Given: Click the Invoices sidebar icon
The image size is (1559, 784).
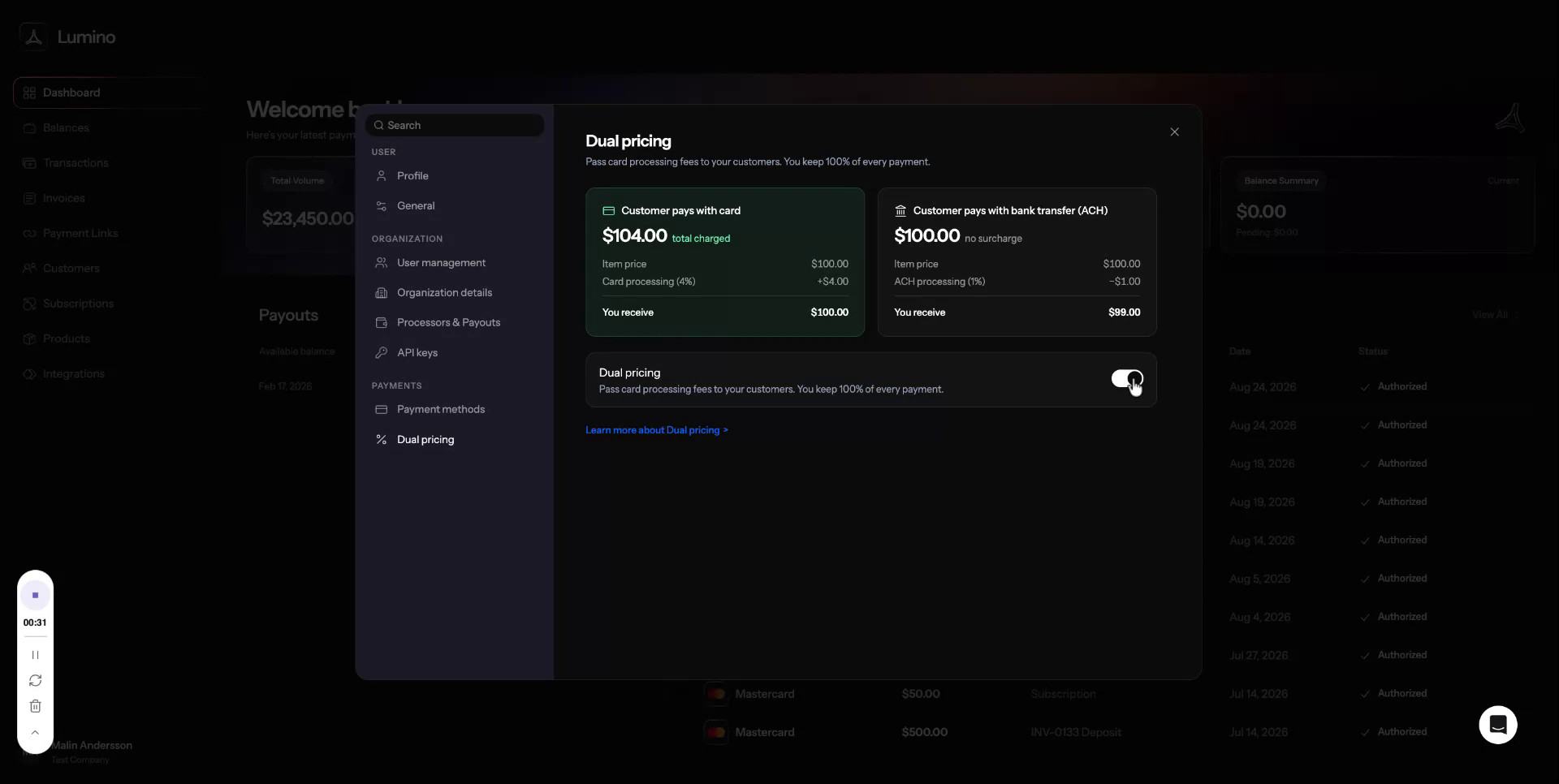Looking at the screenshot, I should (x=29, y=198).
